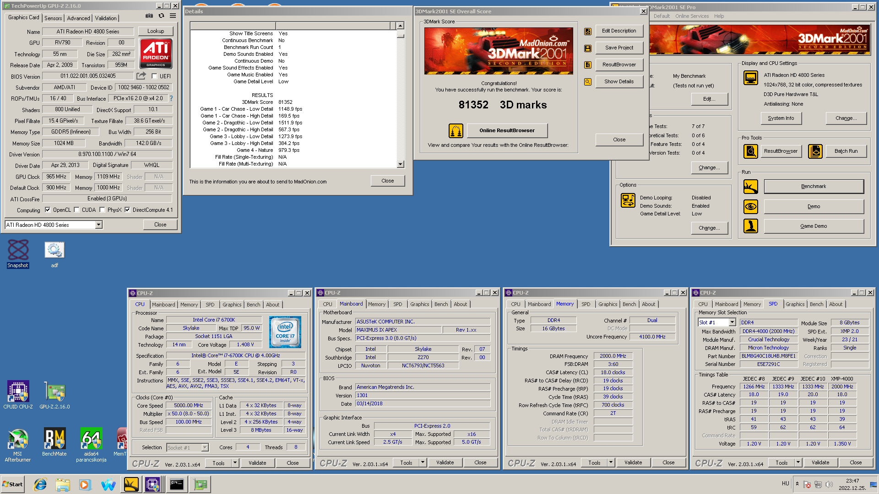Open the CPUID CPU-Z desktop shortcut
This screenshot has width=879, height=494.
coord(18,394)
